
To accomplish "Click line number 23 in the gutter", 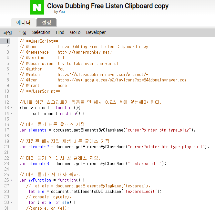I will 6,163.
